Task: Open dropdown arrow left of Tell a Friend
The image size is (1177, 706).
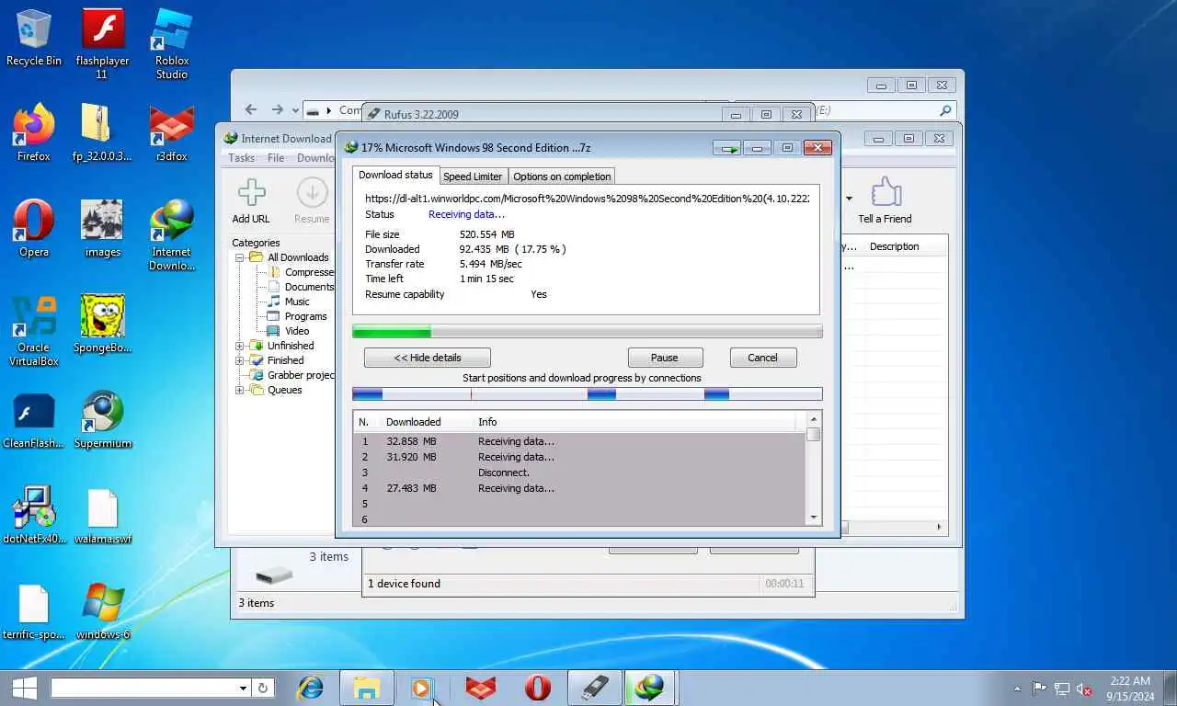Action: (849, 198)
